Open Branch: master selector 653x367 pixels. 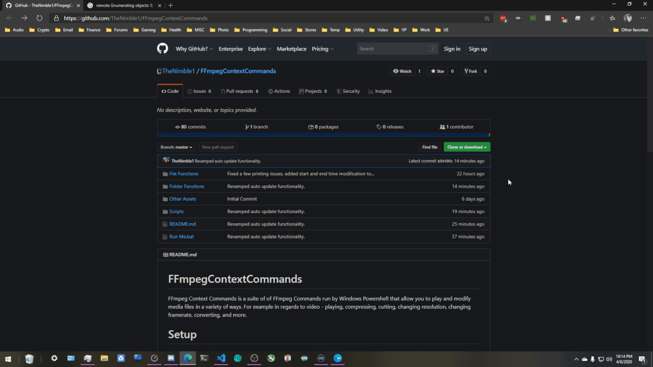point(177,147)
